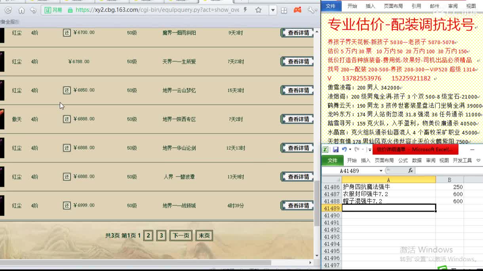483x271 pixels.
Task: Click the Excel application icon in the title bar
Action: [x=325, y=149]
